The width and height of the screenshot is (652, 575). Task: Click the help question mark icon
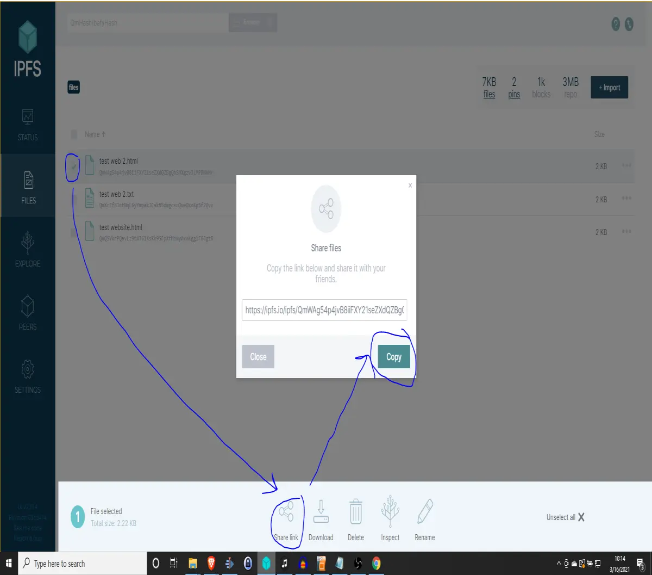click(x=616, y=24)
